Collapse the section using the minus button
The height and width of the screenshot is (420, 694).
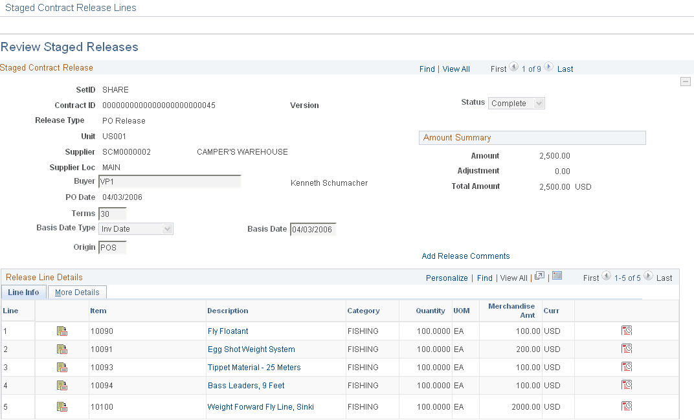[x=686, y=81]
